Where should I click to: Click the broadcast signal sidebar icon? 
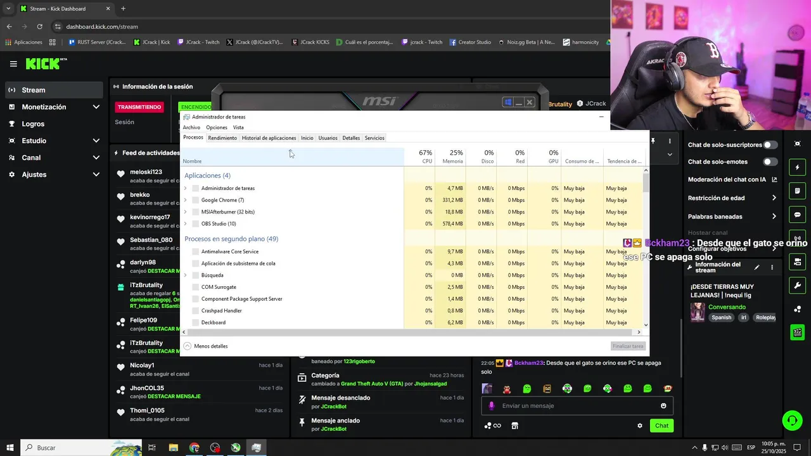point(798,238)
